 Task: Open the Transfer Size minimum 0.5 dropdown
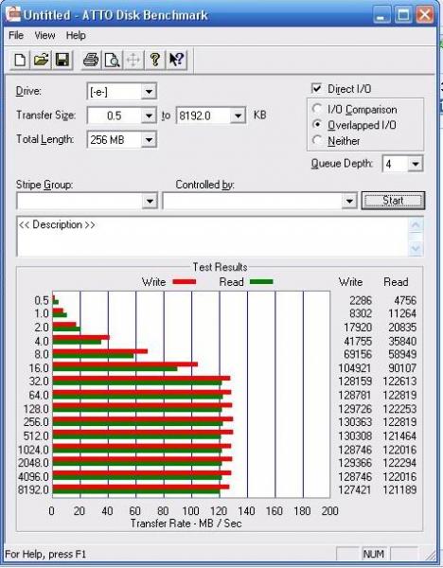pyautogui.click(x=149, y=115)
